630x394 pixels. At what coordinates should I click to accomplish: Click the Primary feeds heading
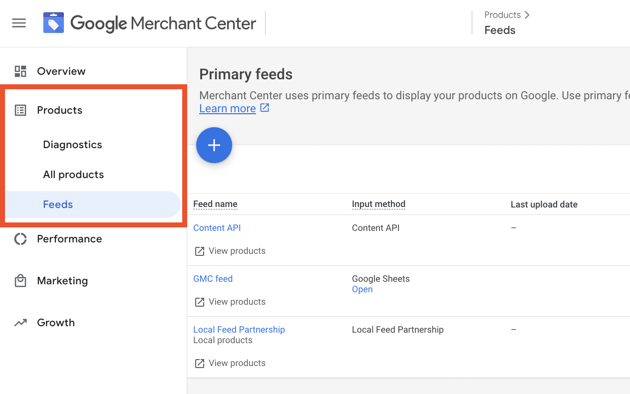(246, 74)
